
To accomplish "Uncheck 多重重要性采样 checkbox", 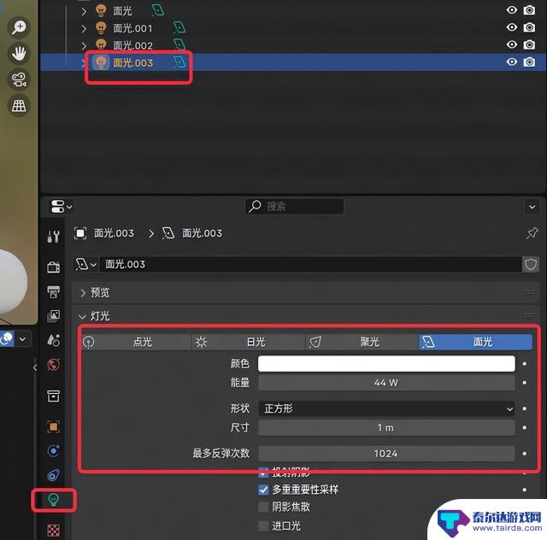I will coord(263,490).
